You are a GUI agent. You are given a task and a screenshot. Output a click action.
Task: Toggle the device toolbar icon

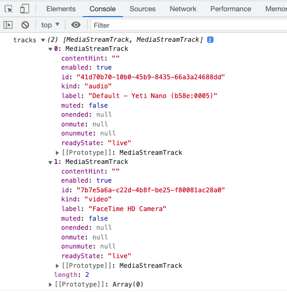[x=25, y=9]
